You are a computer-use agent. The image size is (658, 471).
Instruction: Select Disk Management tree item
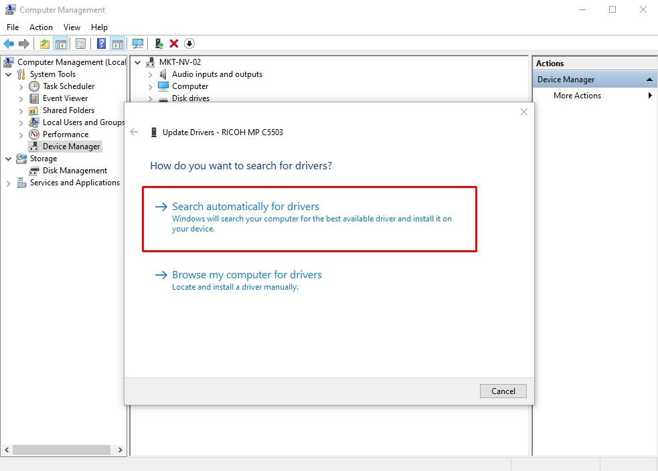point(75,171)
